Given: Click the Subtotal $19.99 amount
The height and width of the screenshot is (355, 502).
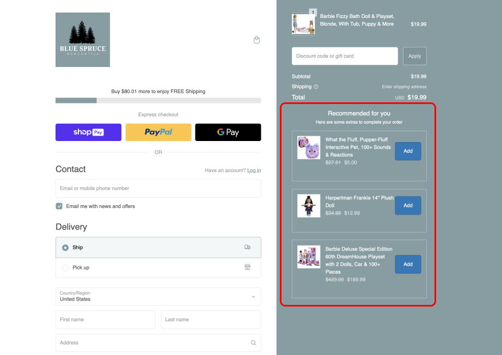Looking at the screenshot, I should pos(419,77).
